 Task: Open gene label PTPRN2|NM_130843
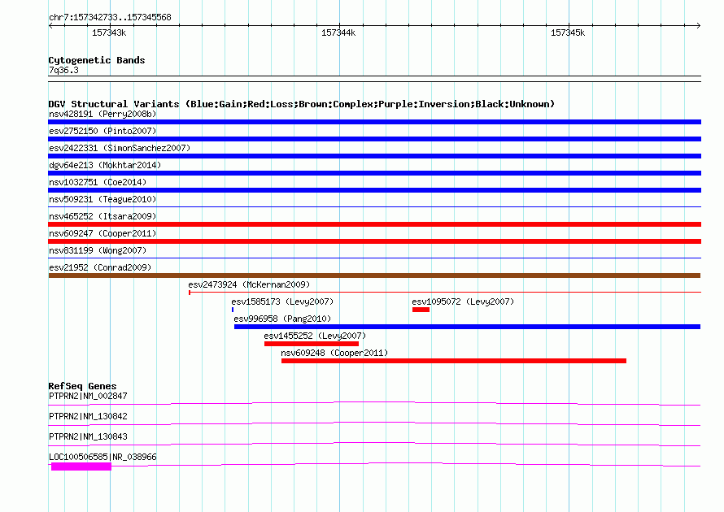88,436
